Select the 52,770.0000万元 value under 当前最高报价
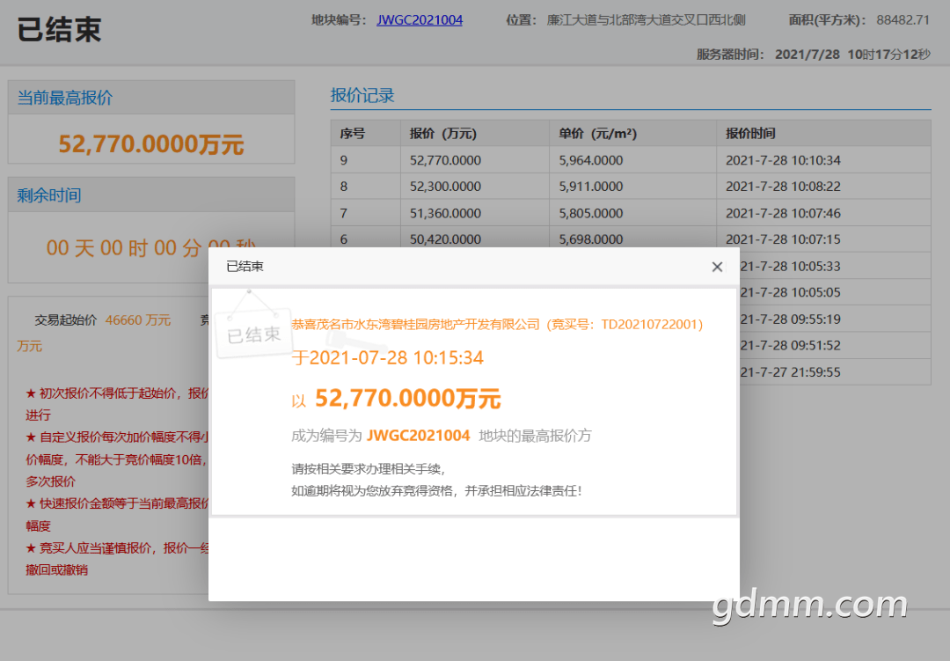Screen dimensions: 950x661 [x=151, y=144]
